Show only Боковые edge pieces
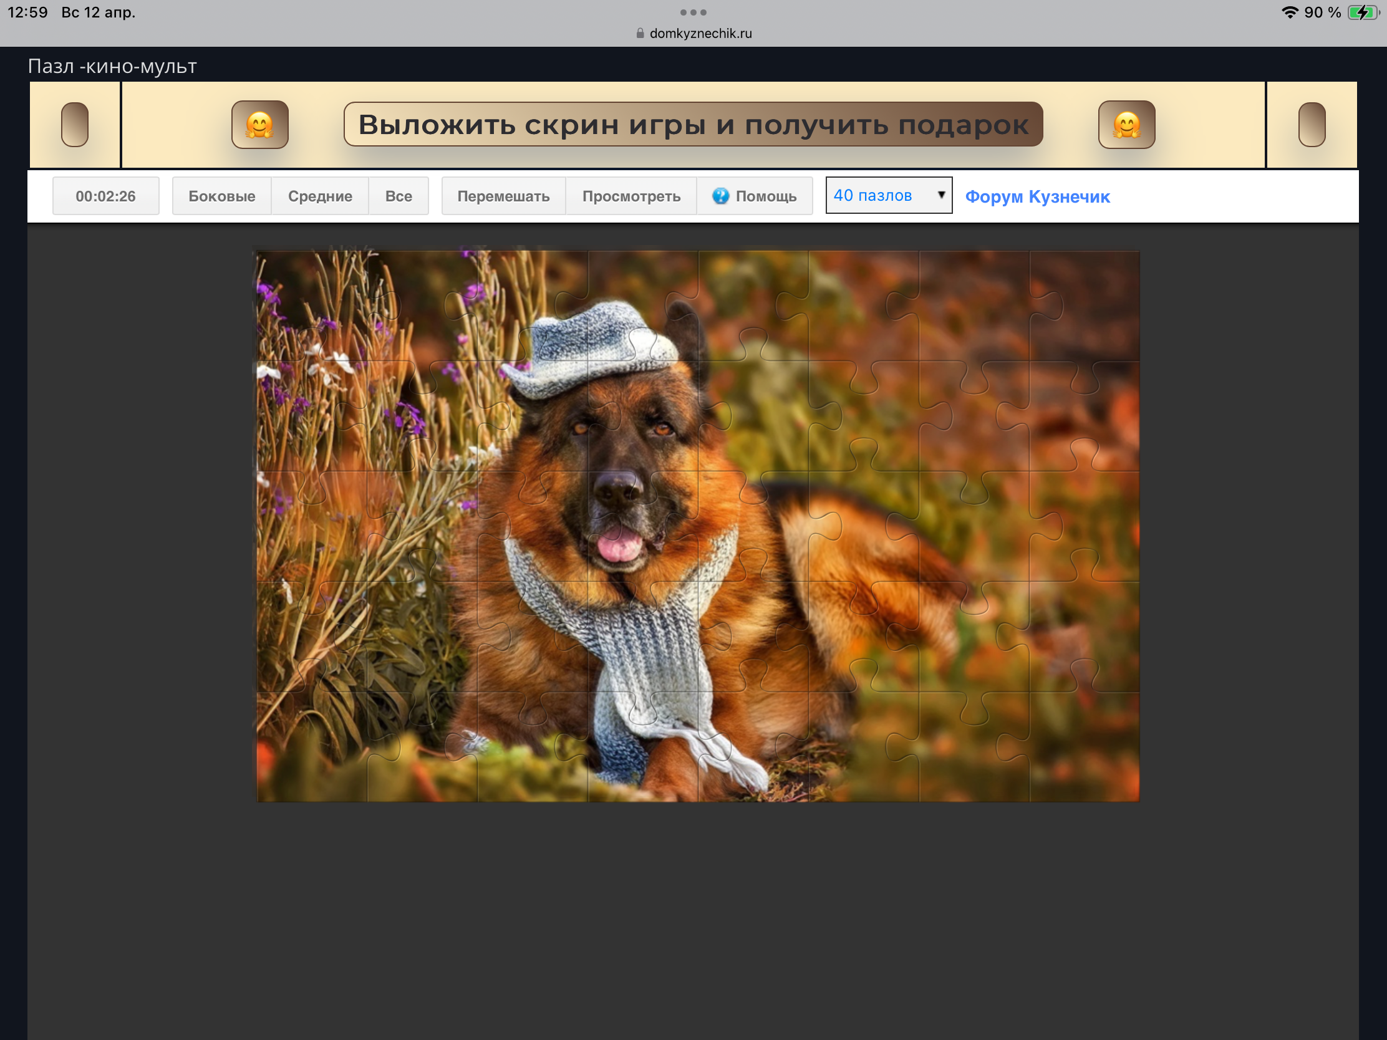 [222, 196]
